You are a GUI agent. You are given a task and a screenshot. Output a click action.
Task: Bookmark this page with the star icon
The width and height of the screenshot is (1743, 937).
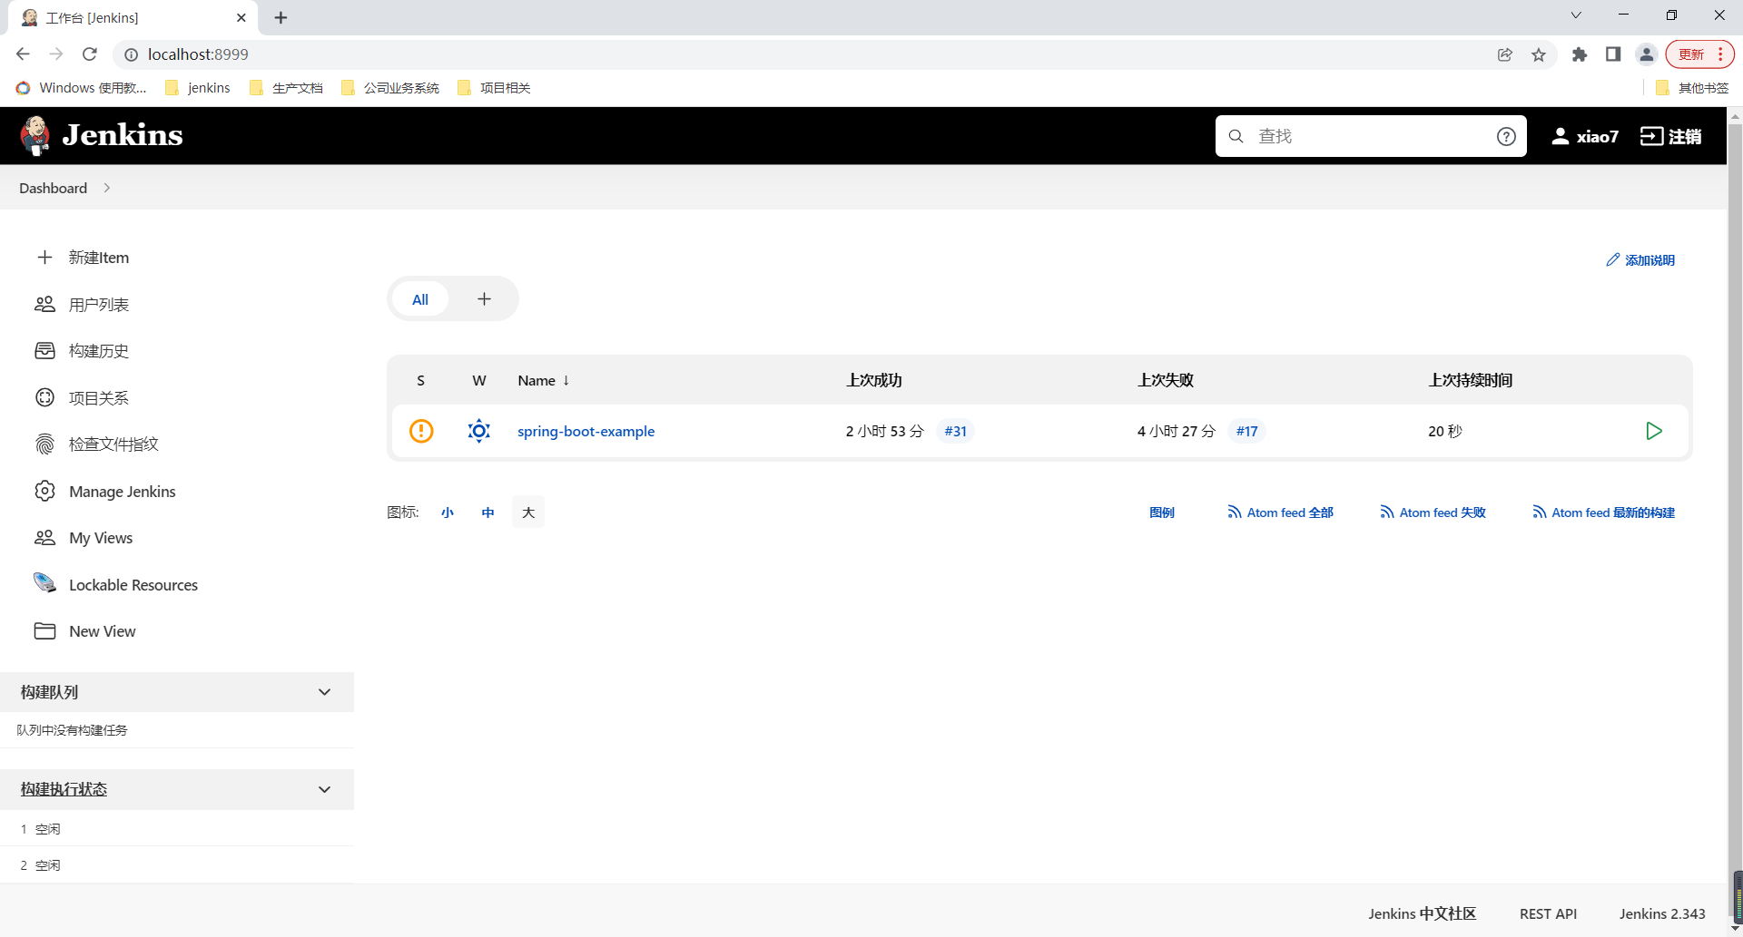tap(1539, 54)
